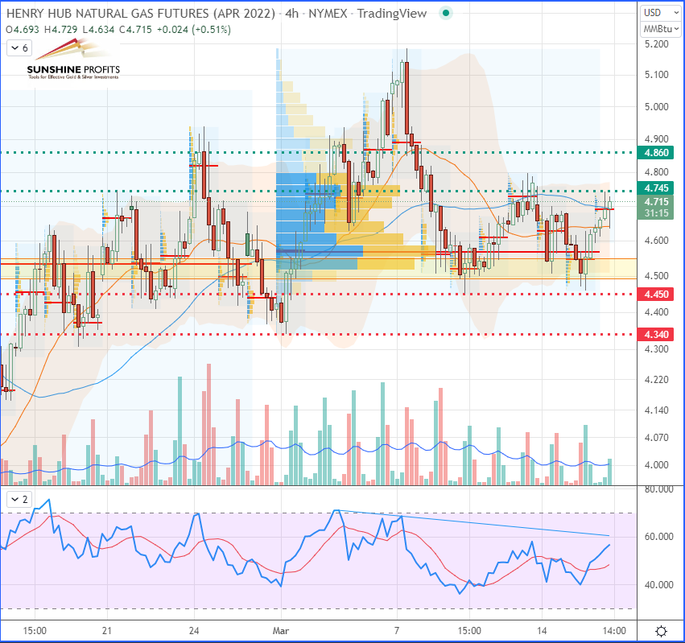Image resolution: width=685 pixels, height=643 pixels.
Task: Click the 21 date label on time axis
Action: point(106,631)
